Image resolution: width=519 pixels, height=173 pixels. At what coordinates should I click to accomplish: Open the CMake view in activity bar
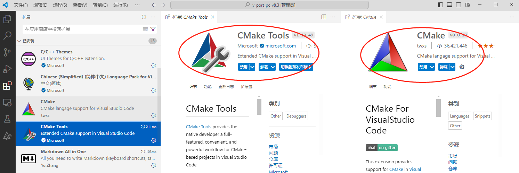coord(7,136)
